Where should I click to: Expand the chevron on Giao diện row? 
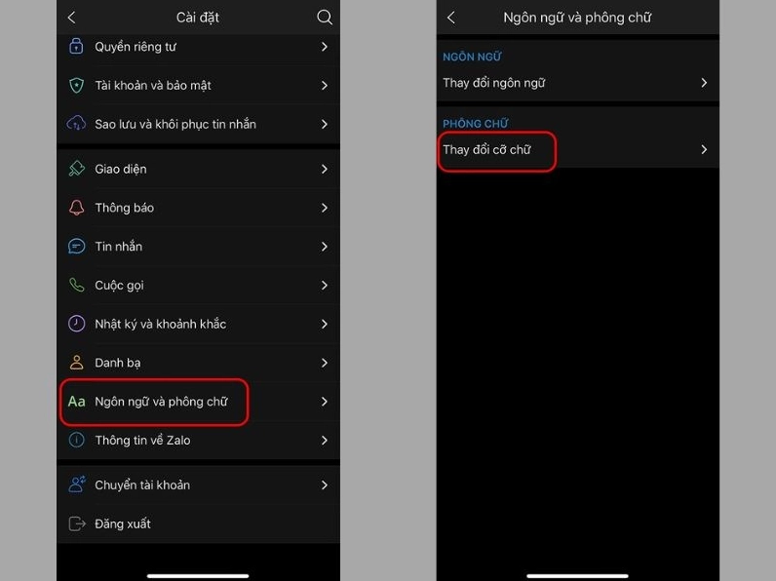click(325, 170)
